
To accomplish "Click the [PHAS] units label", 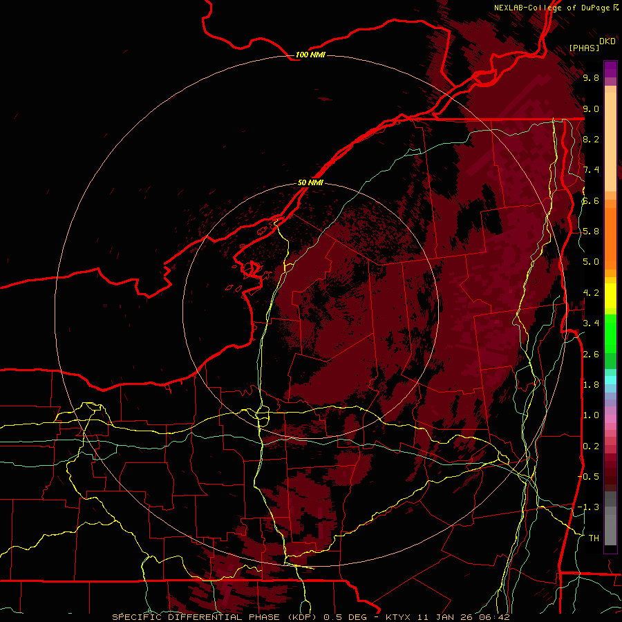I will pyautogui.click(x=583, y=48).
